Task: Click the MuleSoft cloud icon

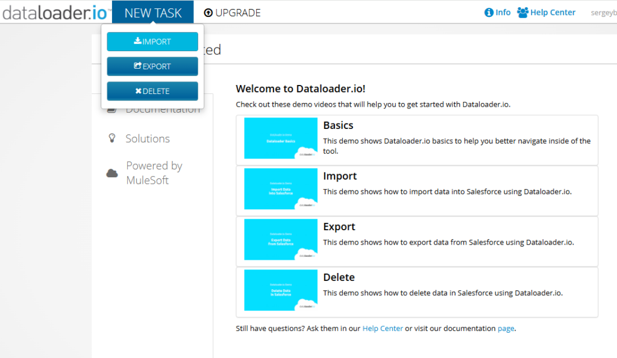Action: (x=112, y=173)
